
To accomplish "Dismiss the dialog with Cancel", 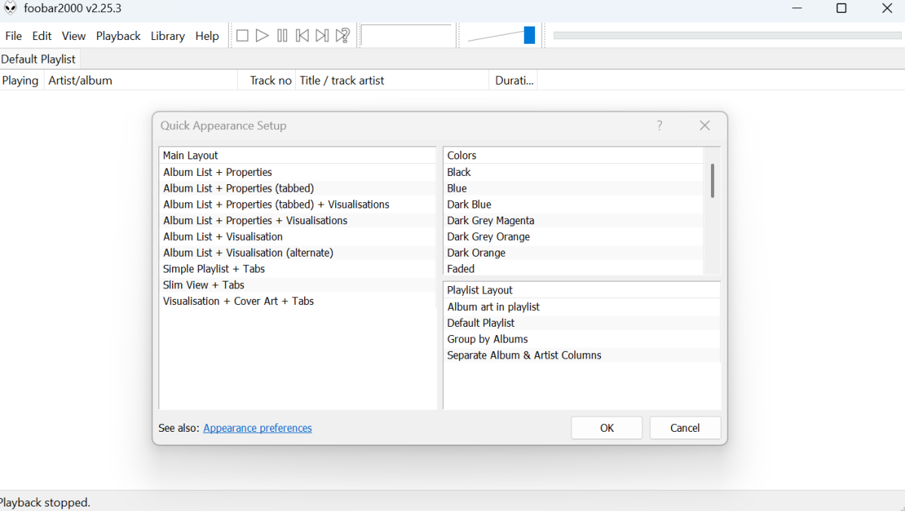I will click(x=685, y=427).
